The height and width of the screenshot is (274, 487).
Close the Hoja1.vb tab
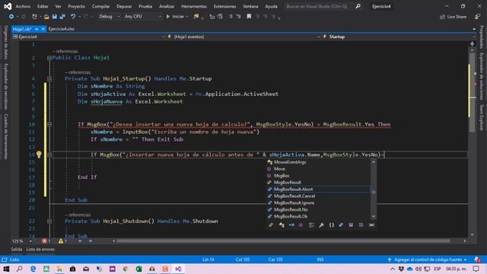[43, 29]
